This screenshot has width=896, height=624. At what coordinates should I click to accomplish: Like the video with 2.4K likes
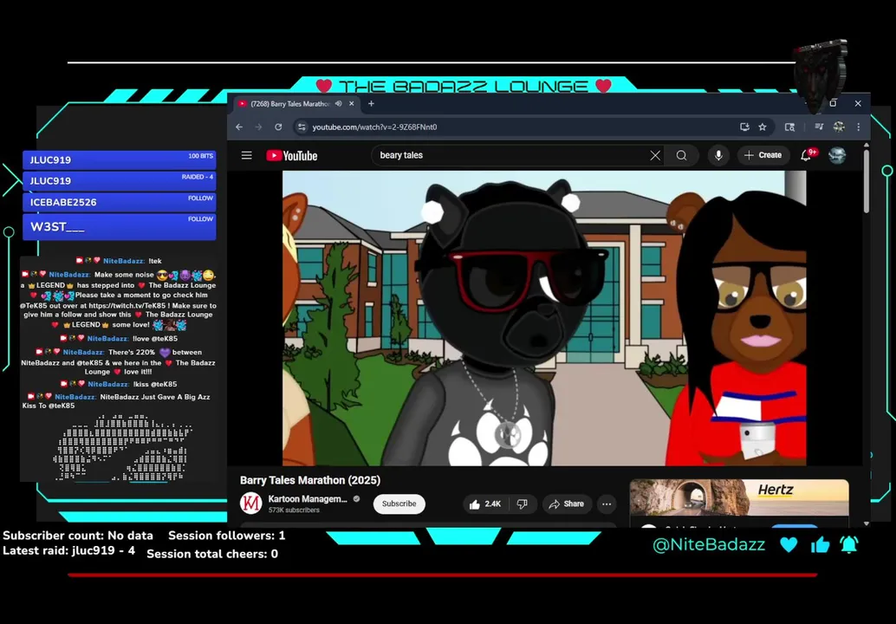(x=486, y=504)
